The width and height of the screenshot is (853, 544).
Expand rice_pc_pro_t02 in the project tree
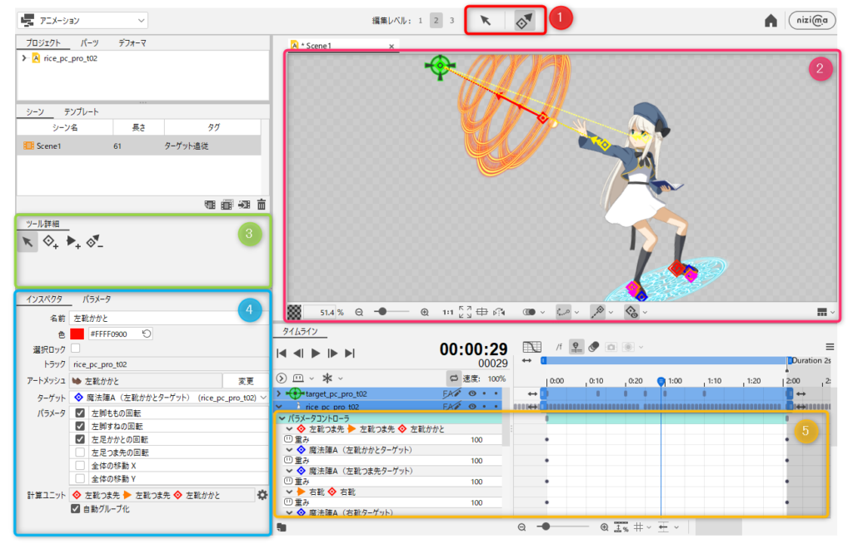24,58
